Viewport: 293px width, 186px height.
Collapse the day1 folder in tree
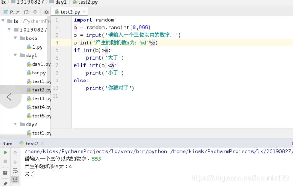pyautogui.click(x=15, y=55)
